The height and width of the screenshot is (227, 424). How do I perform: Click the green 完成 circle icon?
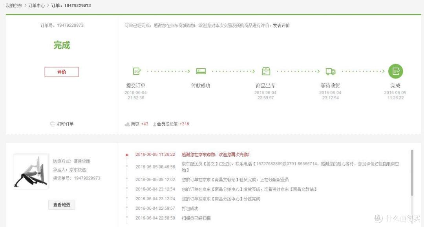pyautogui.click(x=395, y=71)
